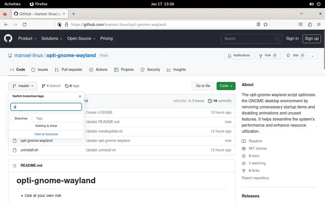The width and height of the screenshot is (325, 203).
Task: Click the opti-gnome-wayland file icon
Action: (15, 141)
